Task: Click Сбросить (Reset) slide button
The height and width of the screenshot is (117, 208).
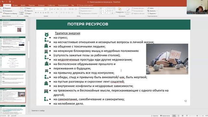Action: [29, 11]
